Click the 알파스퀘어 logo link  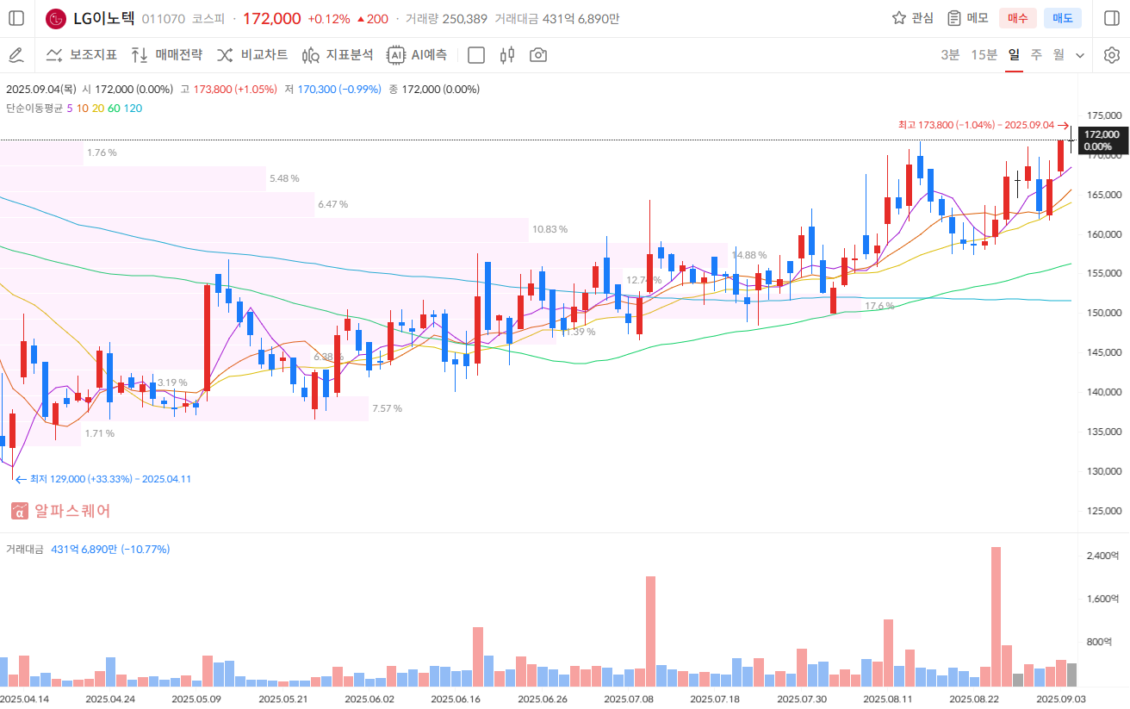60,511
